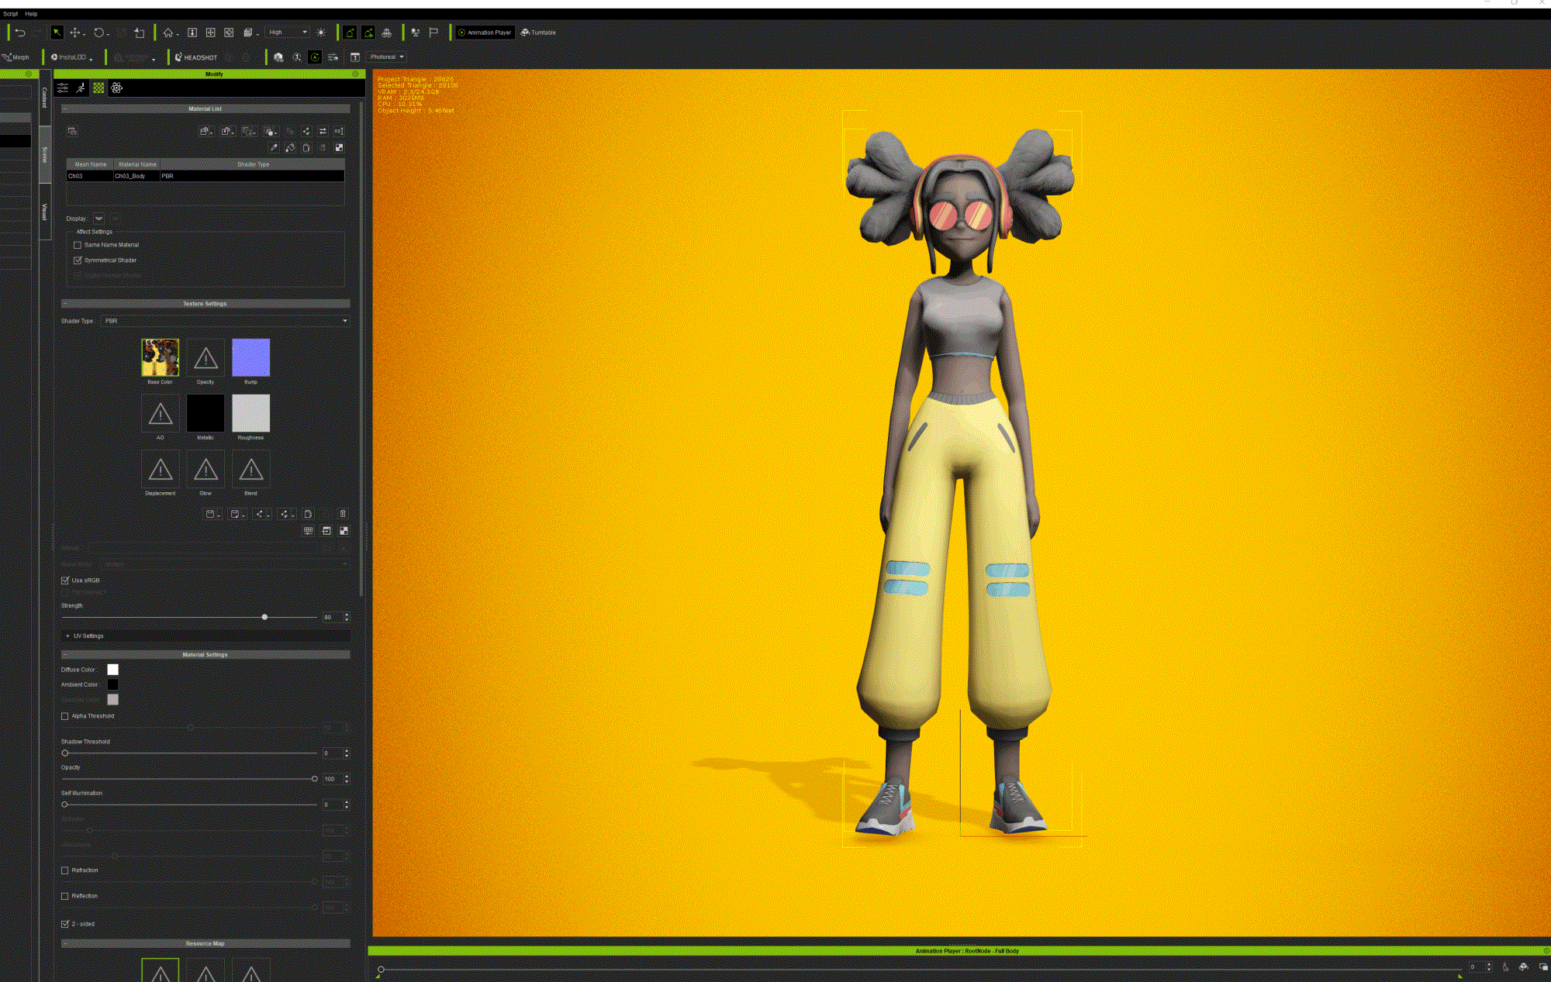Select the Base Color texture thumbnail
1551x982 pixels.
tap(160, 357)
